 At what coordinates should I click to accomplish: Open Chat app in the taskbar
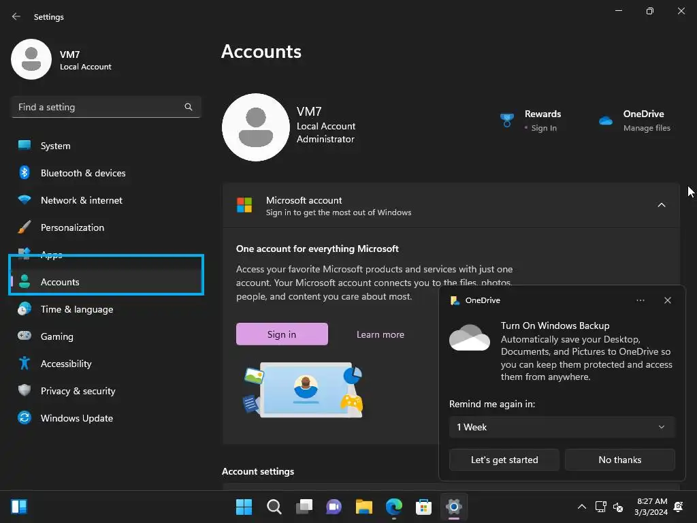click(x=334, y=507)
